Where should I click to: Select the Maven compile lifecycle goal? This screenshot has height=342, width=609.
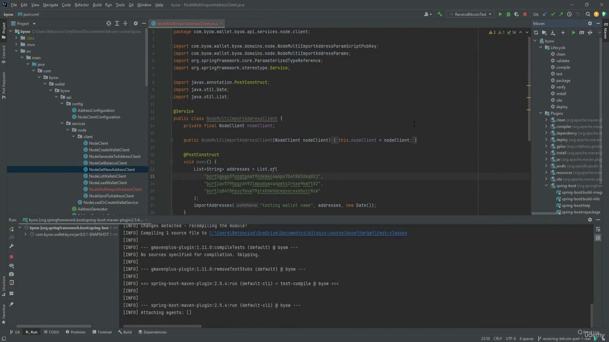[x=562, y=67]
